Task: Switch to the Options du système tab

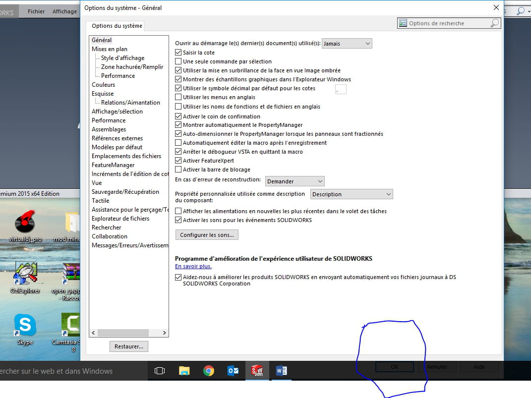Action: click(117, 26)
